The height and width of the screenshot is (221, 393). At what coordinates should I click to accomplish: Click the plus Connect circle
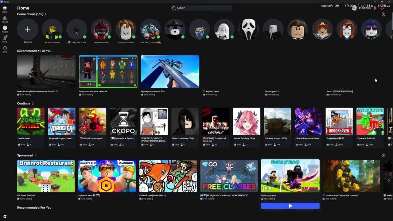28,29
